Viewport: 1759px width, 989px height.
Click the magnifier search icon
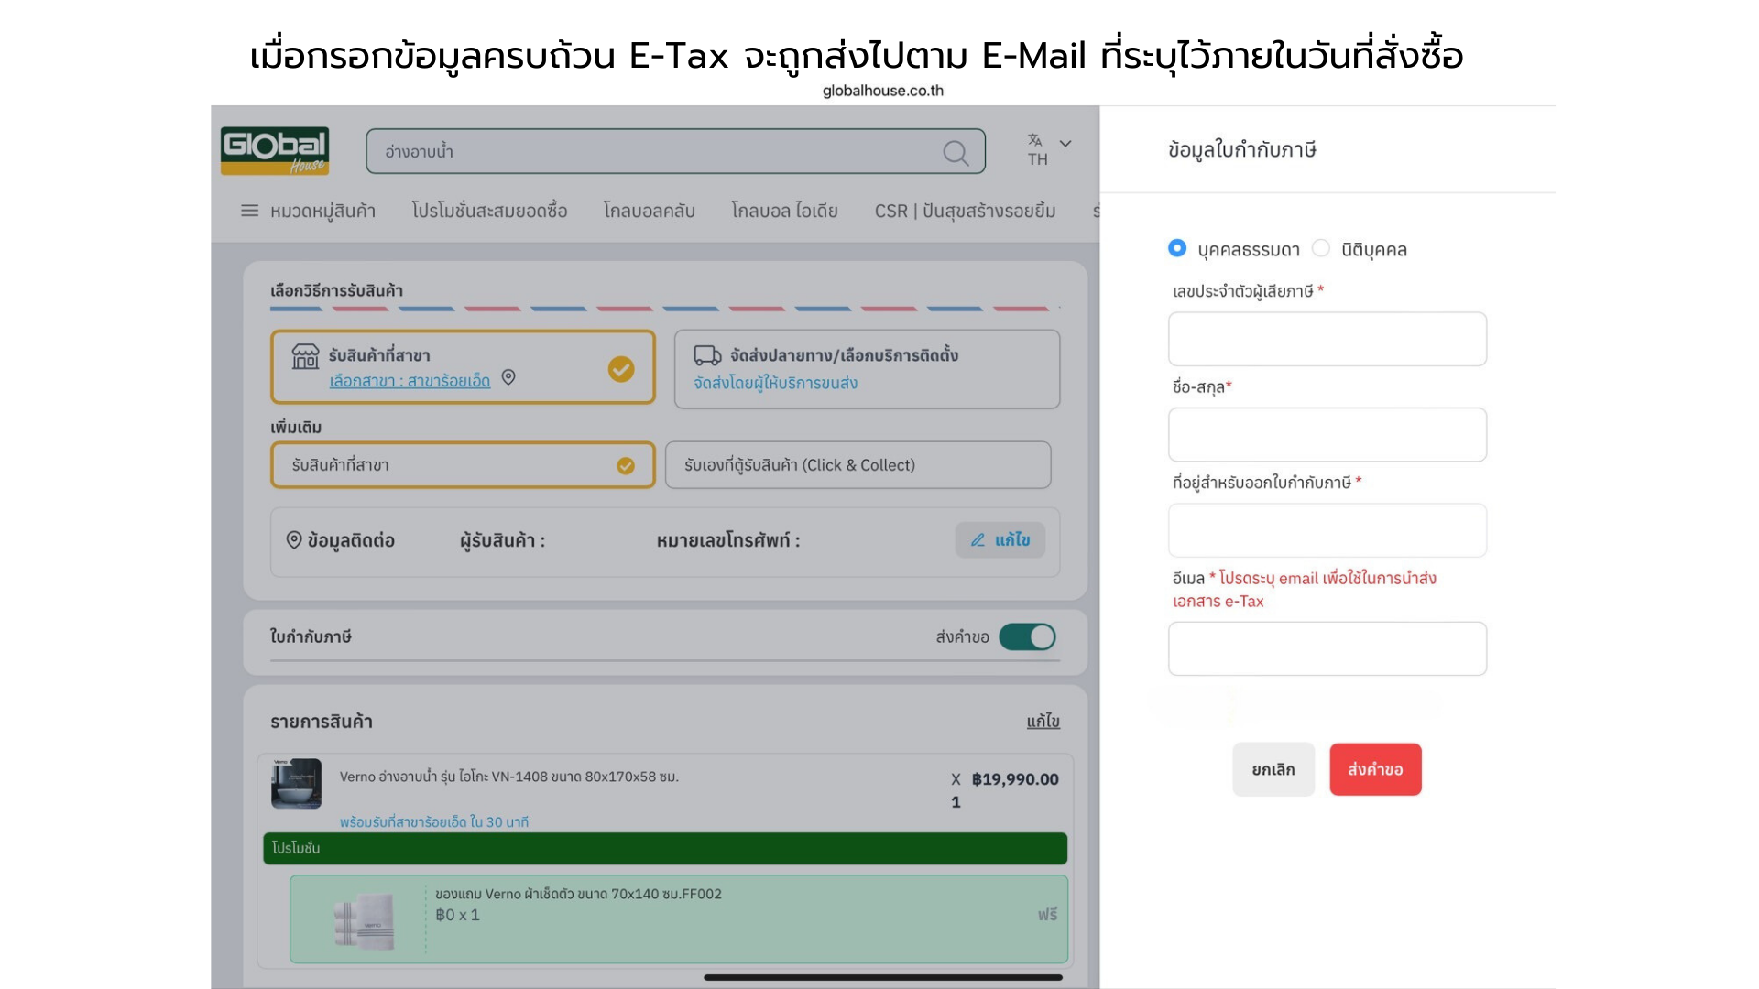pos(956,153)
